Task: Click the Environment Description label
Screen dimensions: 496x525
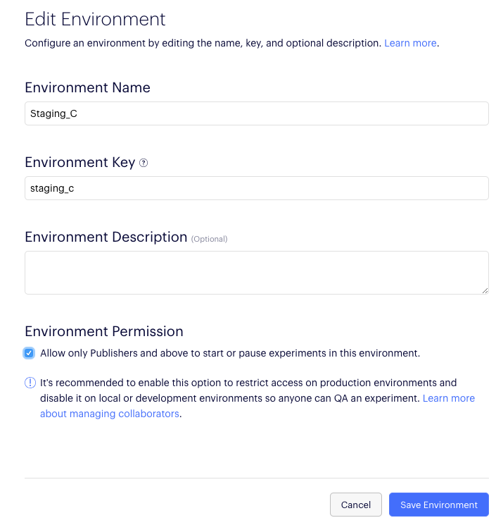Action: [106, 237]
